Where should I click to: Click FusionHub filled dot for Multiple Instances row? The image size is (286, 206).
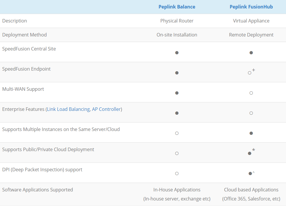pos(251,133)
